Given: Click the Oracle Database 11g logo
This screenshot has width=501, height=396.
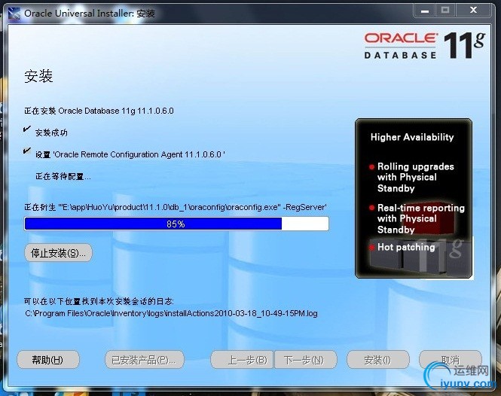Looking at the screenshot, I should [x=424, y=46].
